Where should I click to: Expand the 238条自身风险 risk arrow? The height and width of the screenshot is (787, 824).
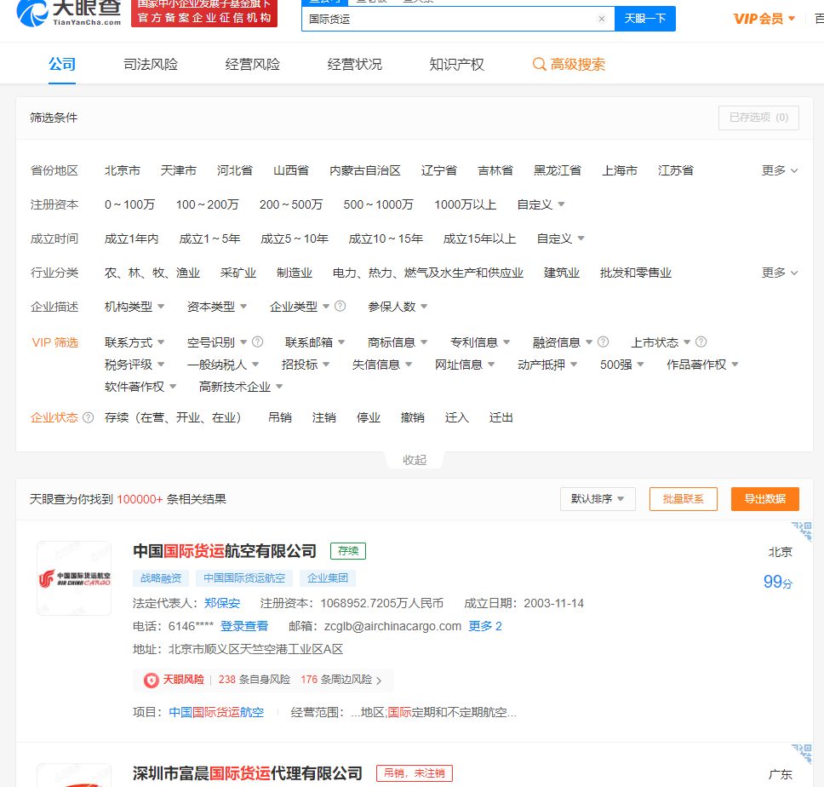click(x=379, y=681)
